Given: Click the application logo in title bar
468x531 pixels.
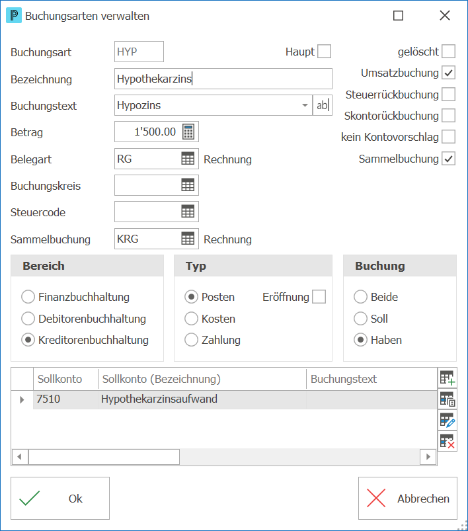Looking at the screenshot, I should point(14,16).
